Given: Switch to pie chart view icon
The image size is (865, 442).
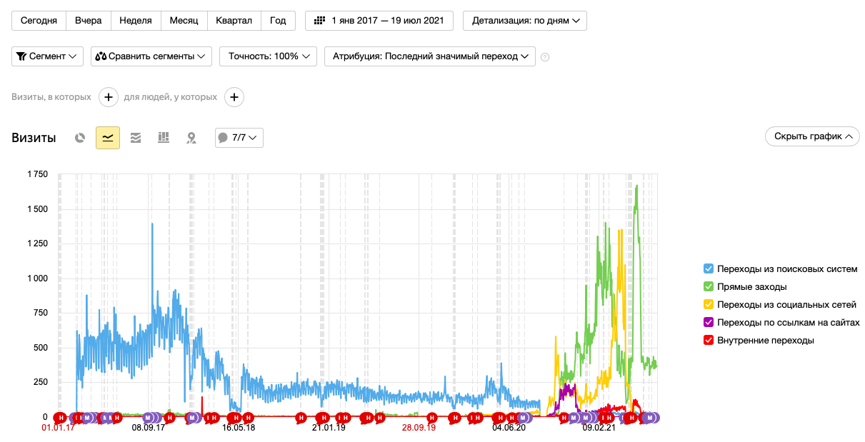Looking at the screenshot, I should point(81,138).
